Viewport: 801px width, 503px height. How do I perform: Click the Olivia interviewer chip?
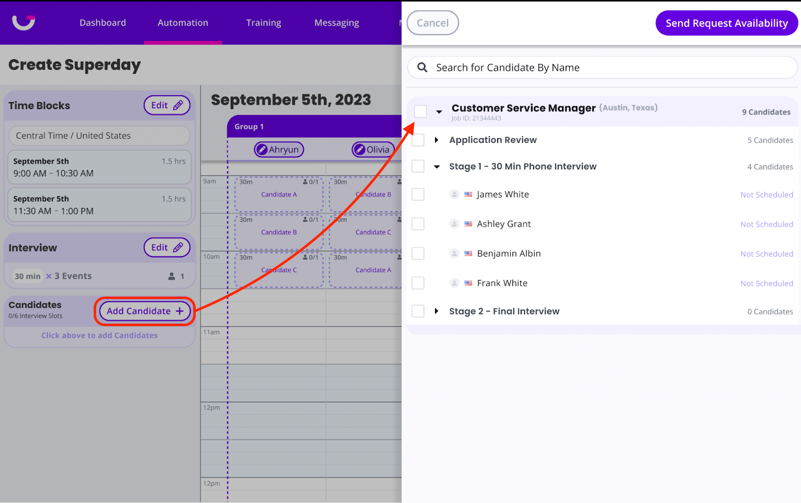pos(373,149)
